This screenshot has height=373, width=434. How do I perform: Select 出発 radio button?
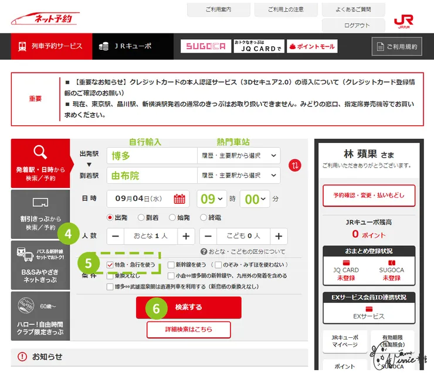110,217
